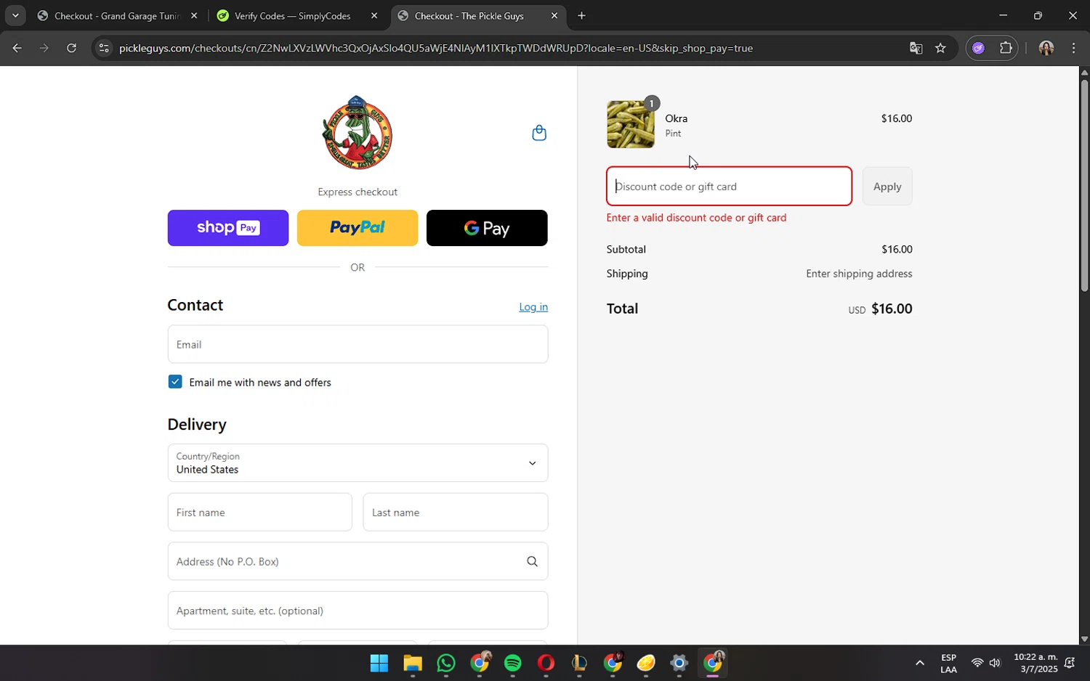The image size is (1090, 681).
Task: Open the notifications bell icon
Action: click(x=1070, y=663)
